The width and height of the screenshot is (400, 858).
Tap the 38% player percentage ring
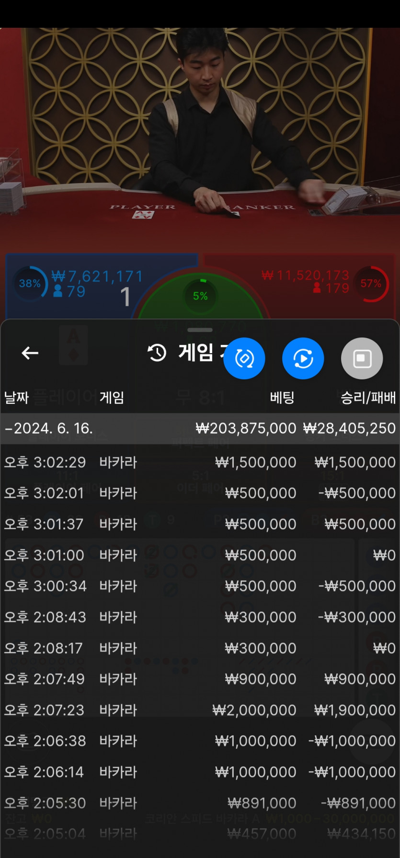(x=30, y=284)
